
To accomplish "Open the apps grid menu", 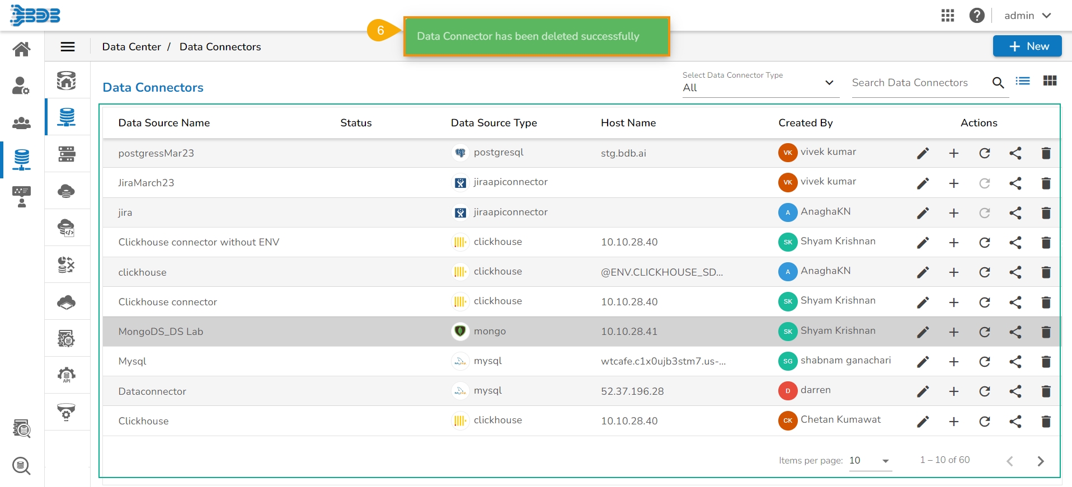I will click(x=947, y=16).
